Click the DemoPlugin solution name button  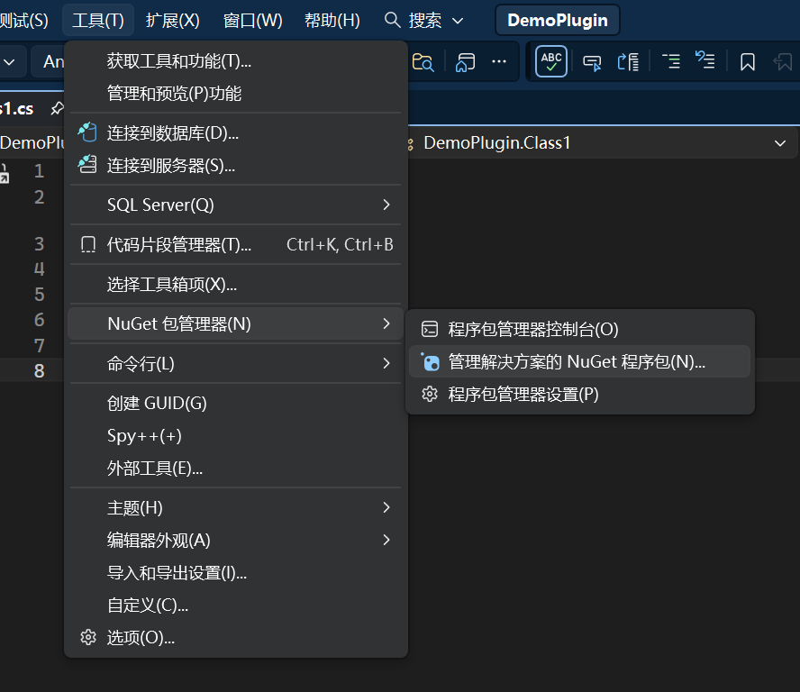[557, 20]
